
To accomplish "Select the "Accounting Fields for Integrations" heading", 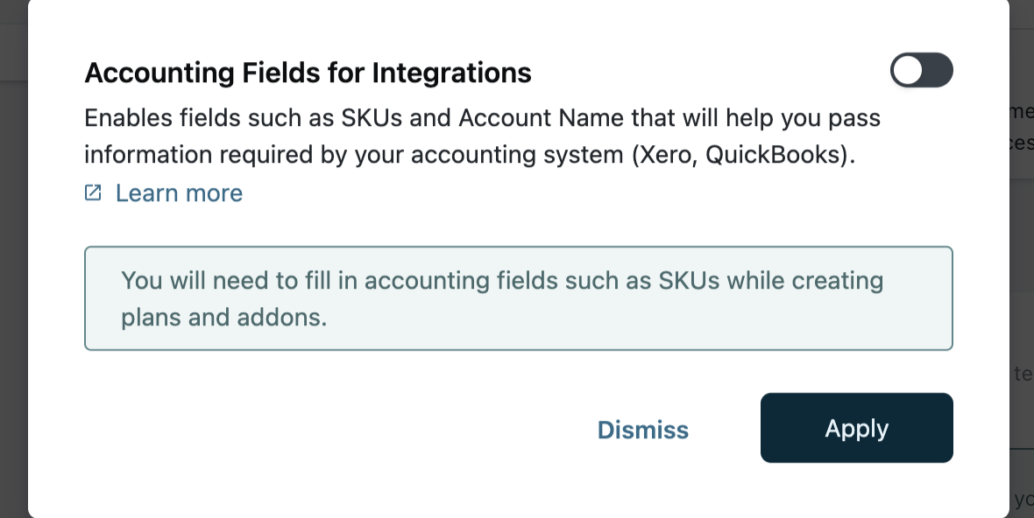I will point(308,73).
